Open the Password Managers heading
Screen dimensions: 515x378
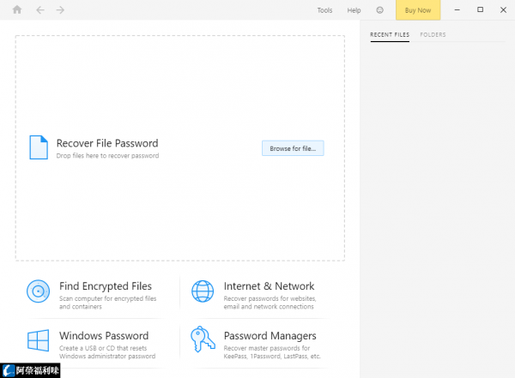[270, 336]
